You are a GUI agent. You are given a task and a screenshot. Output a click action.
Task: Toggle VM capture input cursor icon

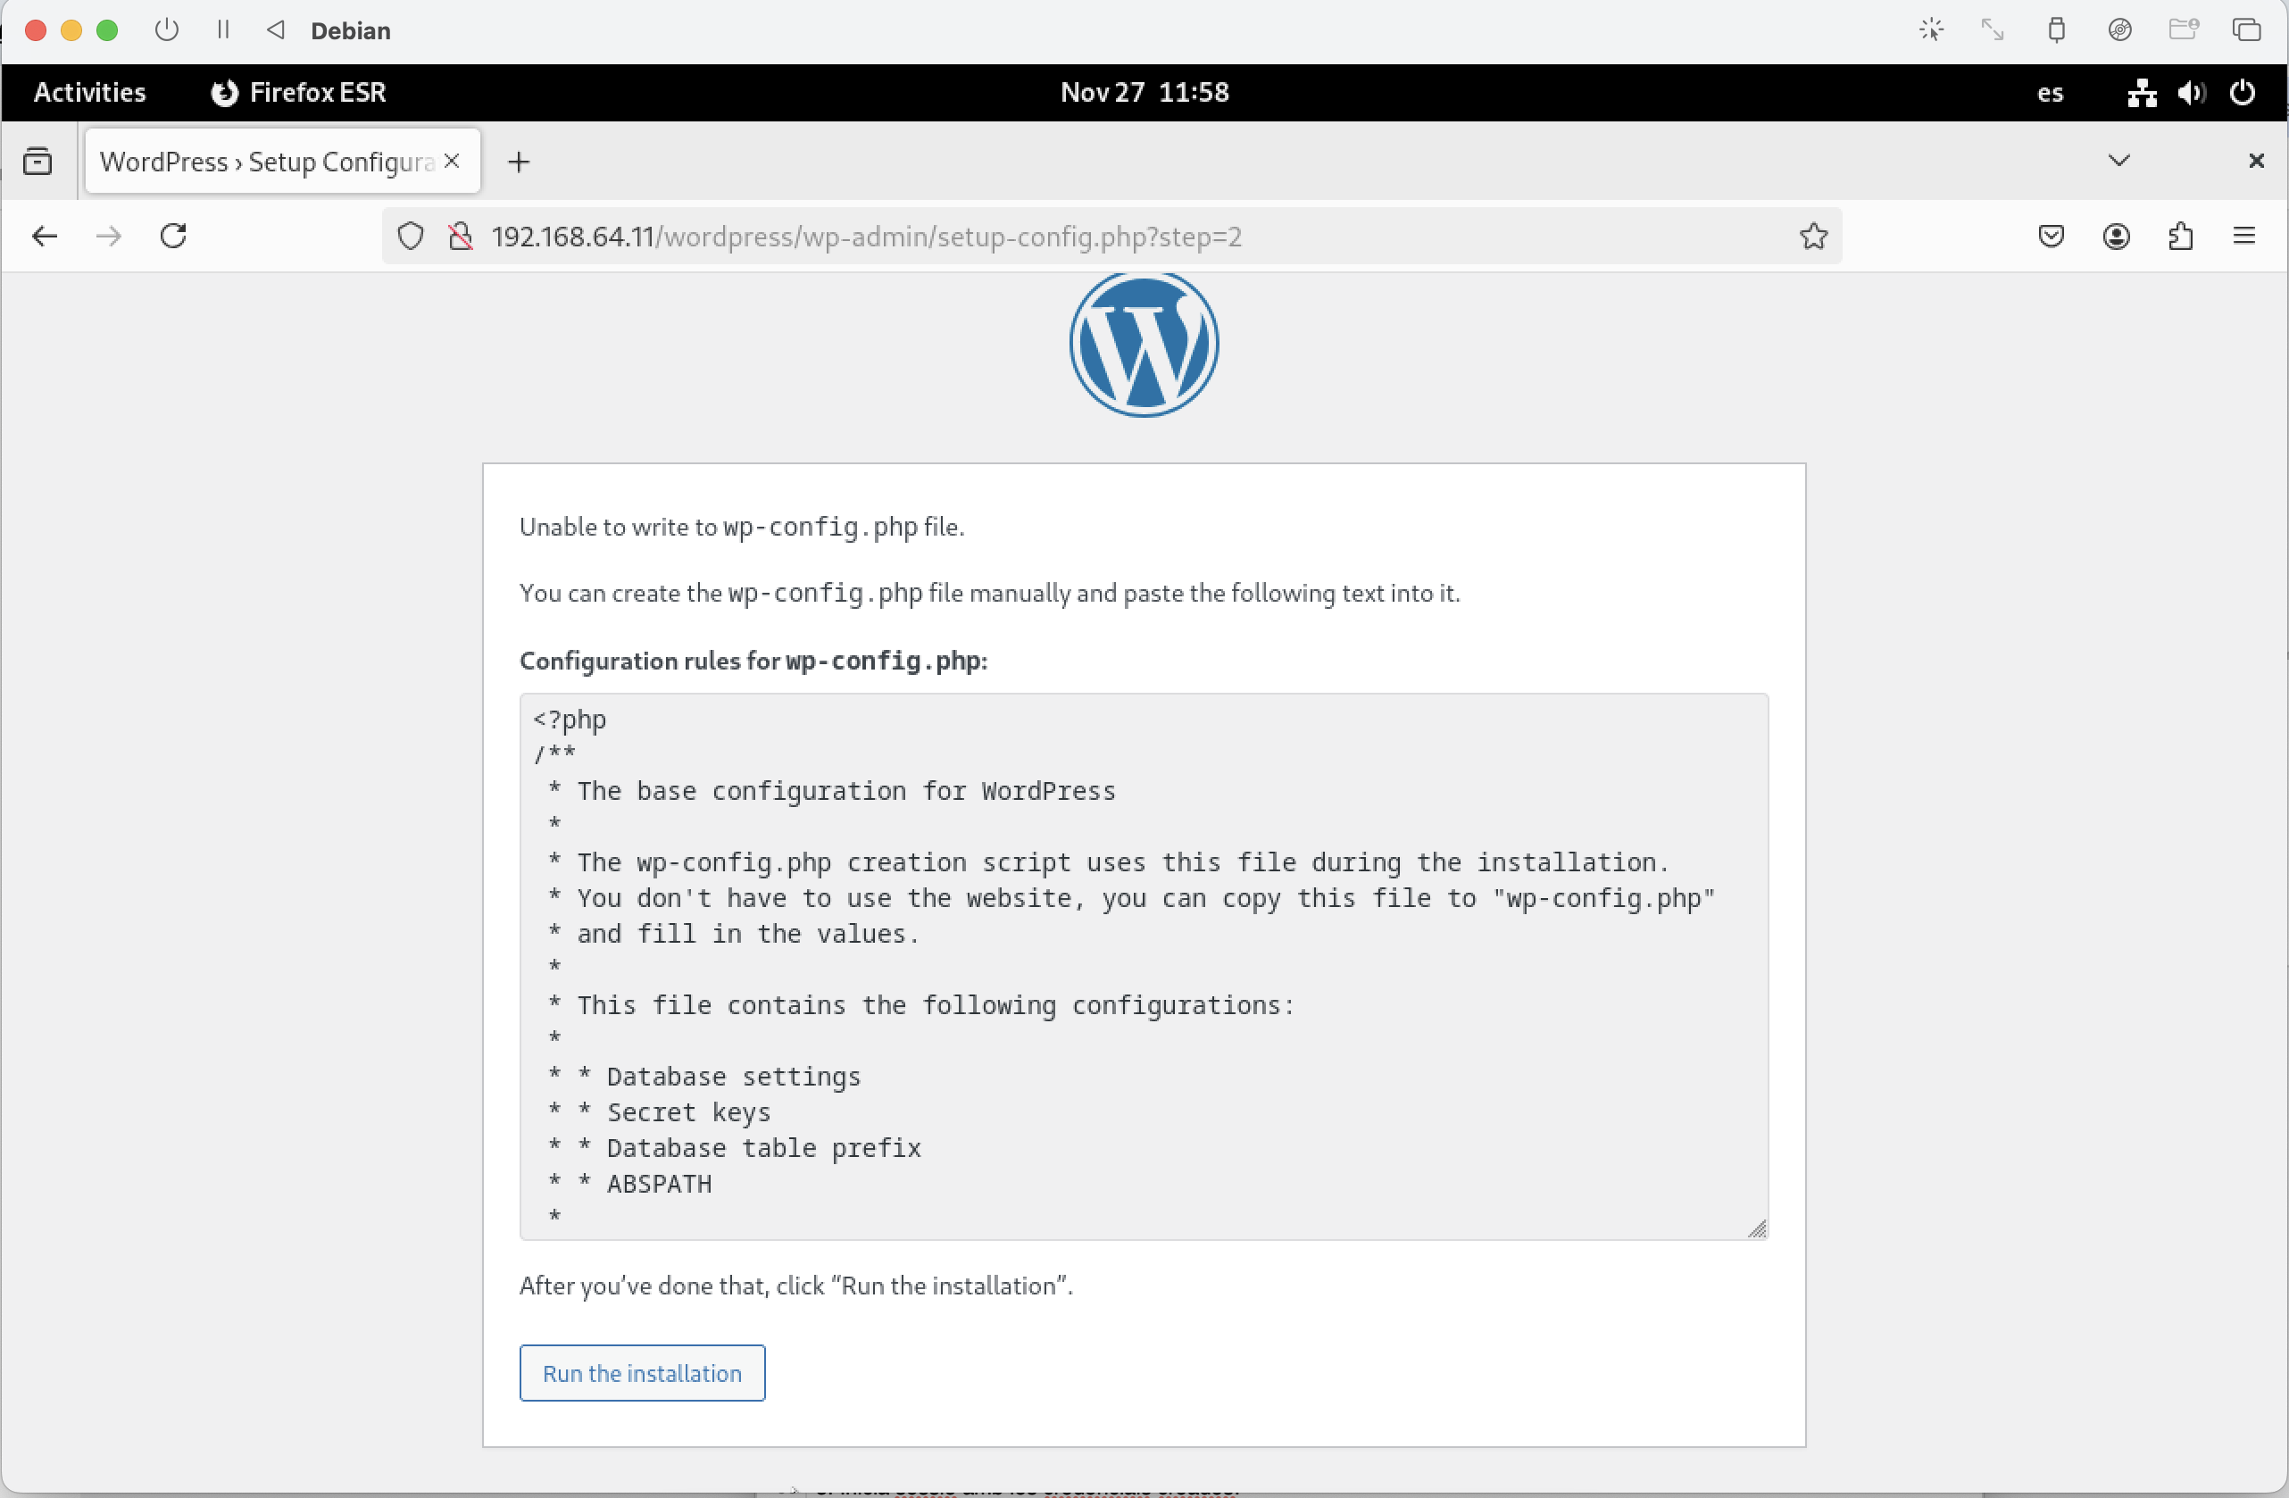pos(1931,29)
